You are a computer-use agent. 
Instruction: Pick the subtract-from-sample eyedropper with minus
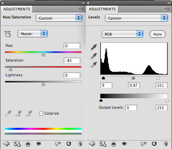click(x=29, y=113)
